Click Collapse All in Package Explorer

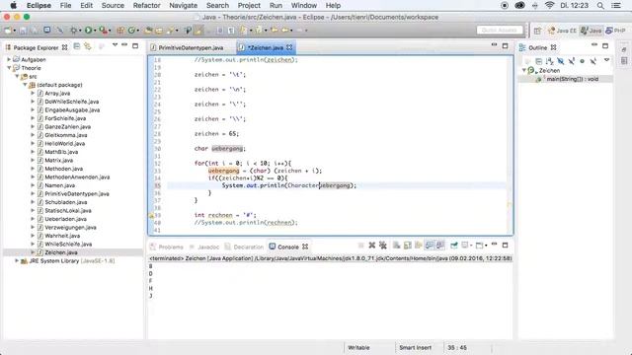coord(77,46)
